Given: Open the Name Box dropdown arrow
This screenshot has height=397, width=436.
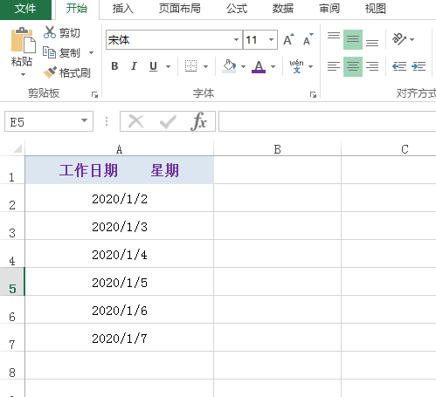Looking at the screenshot, I should 84,120.
